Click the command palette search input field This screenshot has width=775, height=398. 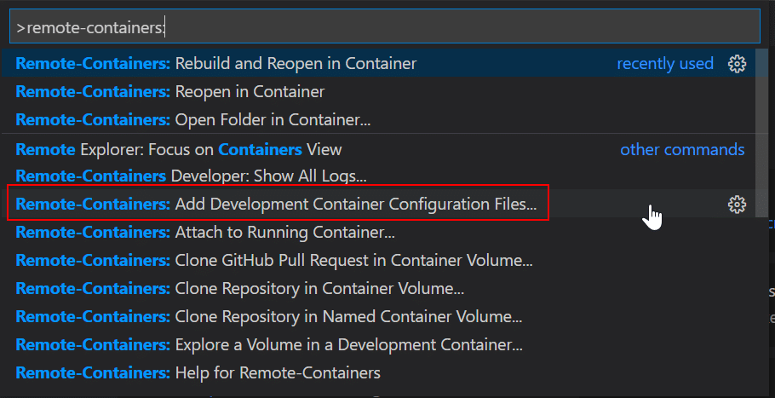(x=385, y=28)
